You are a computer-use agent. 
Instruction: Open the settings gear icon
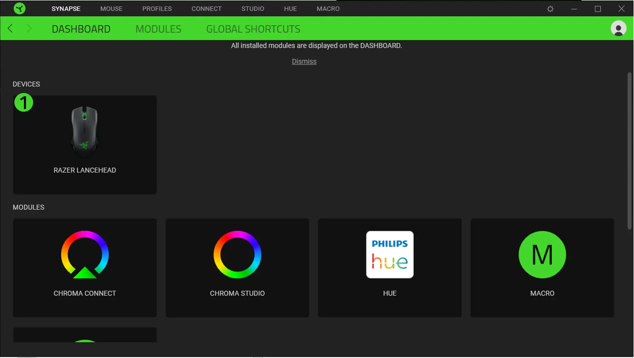[550, 9]
